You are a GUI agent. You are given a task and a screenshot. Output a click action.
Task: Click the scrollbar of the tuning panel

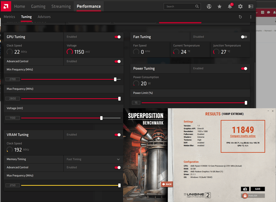click(255, 84)
